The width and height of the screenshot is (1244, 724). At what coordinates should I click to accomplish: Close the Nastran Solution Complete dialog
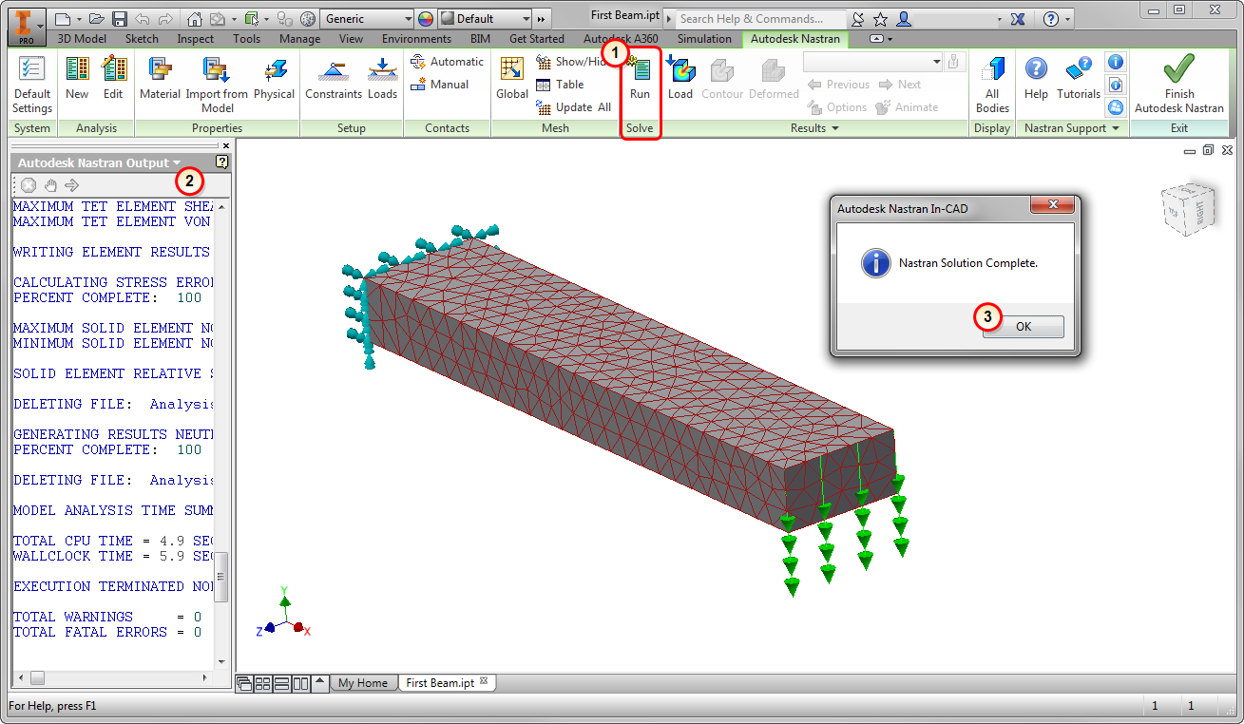pos(1052,206)
